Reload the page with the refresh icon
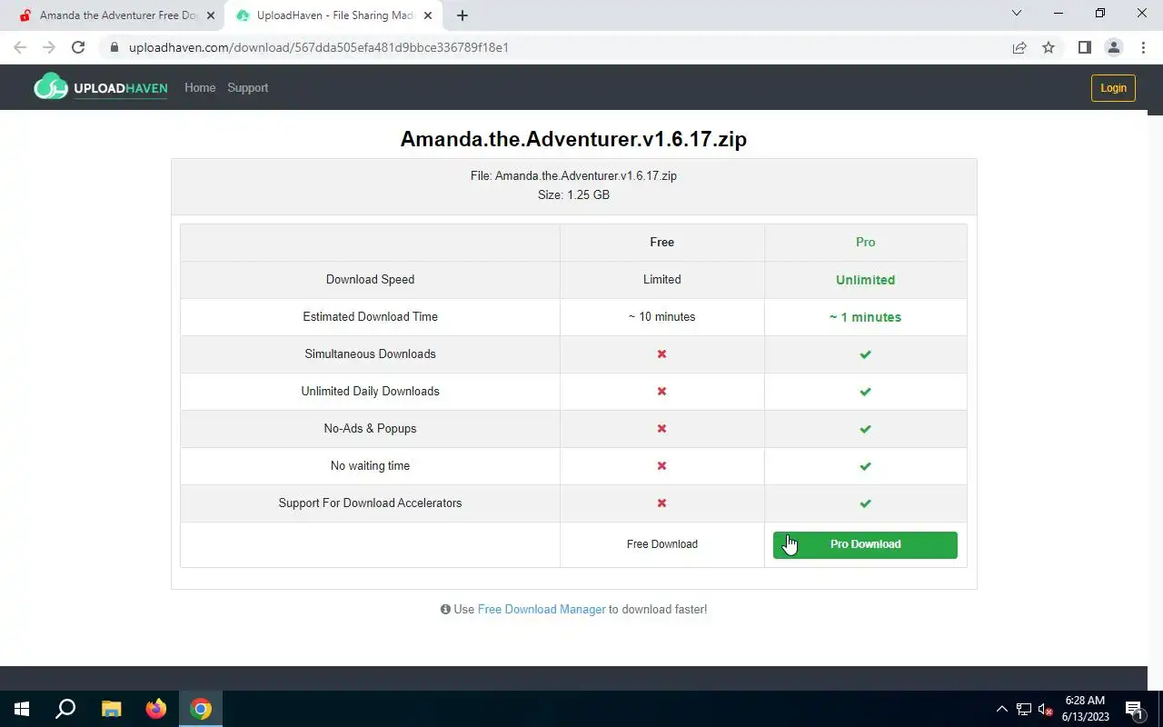This screenshot has height=727, width=1163. coord(78,47)
